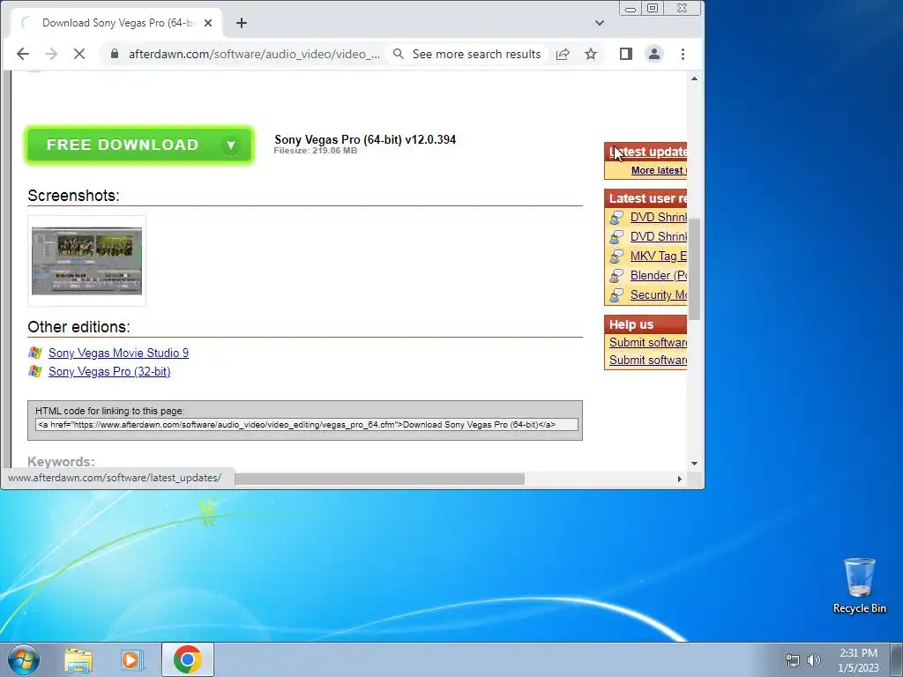View site info via the padlock icon
Image resolution: width=903 pixels, height=677 pixels.
[x=115, y=54]
